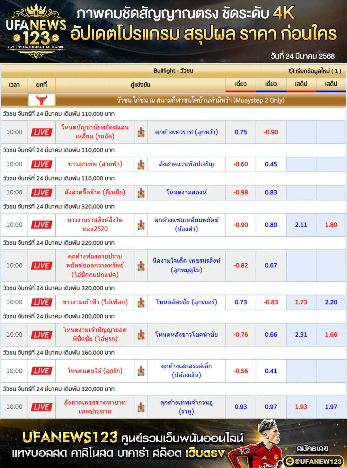The image size is (347, 468).
Task: Click odds 0.93 in the ดุกด้างเทพเจ้ากวนอู row
Action: (241, 407)
